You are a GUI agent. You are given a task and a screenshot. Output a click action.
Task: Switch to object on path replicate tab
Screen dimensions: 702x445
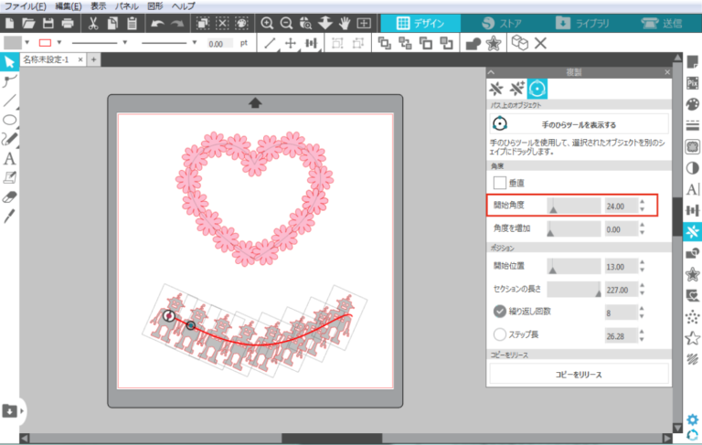[x=537, y=89]
